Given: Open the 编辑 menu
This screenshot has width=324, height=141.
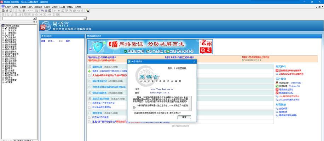Looking at the screenshot, I should 15,7.
